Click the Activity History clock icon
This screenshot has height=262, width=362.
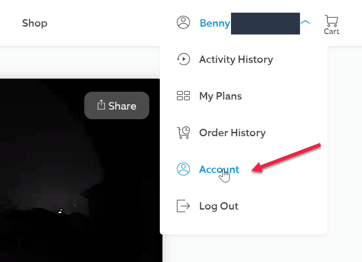pyautogui.click(x=183, y=59)
